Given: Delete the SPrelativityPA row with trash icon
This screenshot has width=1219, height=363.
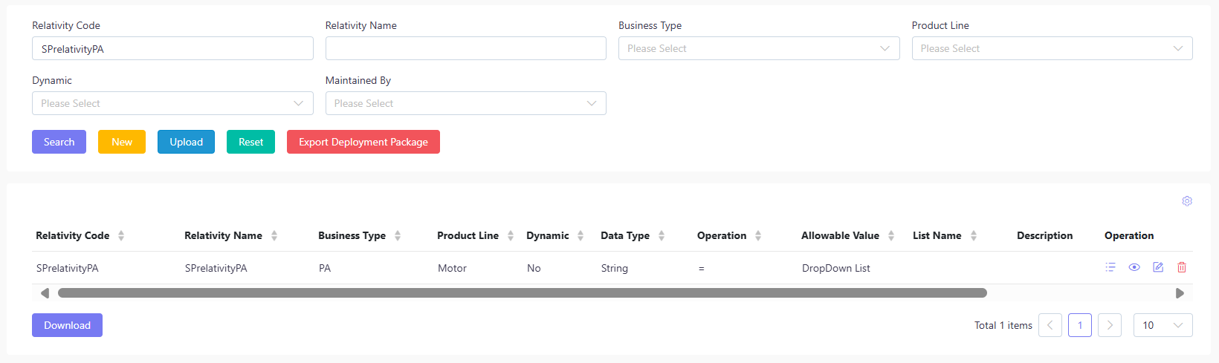Looking at the screenshot, I should 1182,267.
